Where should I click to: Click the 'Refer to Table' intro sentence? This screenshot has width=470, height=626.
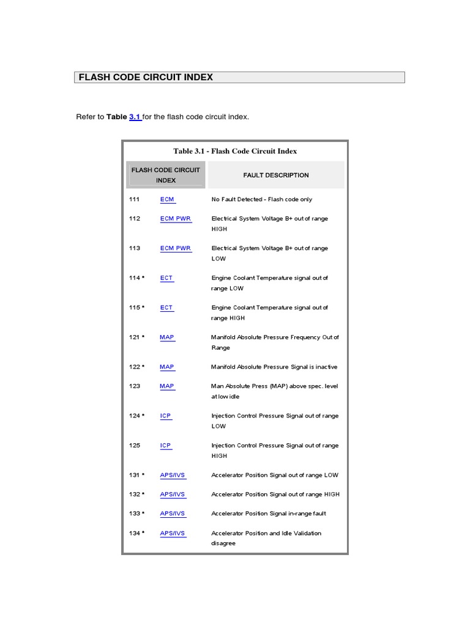coord(163,117)
